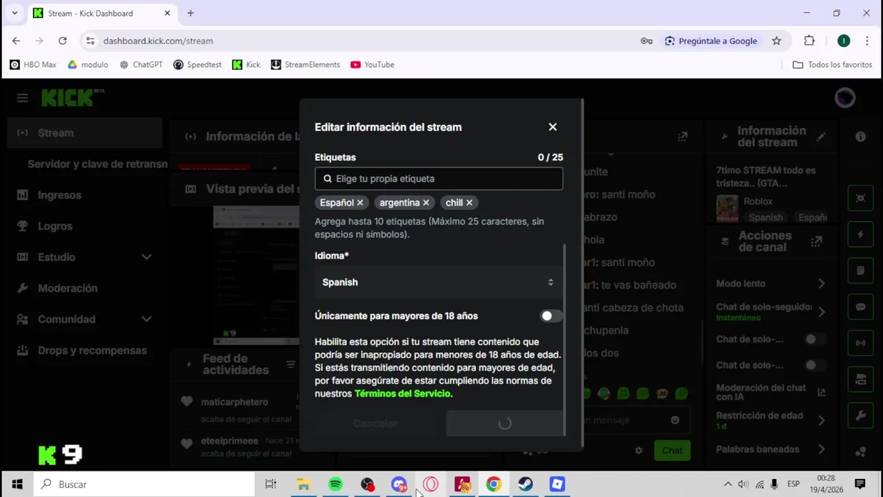Screen dimensions: 883x497
Task: Open Servidor y clave de retransmisión
Action: tap(97, 164)
